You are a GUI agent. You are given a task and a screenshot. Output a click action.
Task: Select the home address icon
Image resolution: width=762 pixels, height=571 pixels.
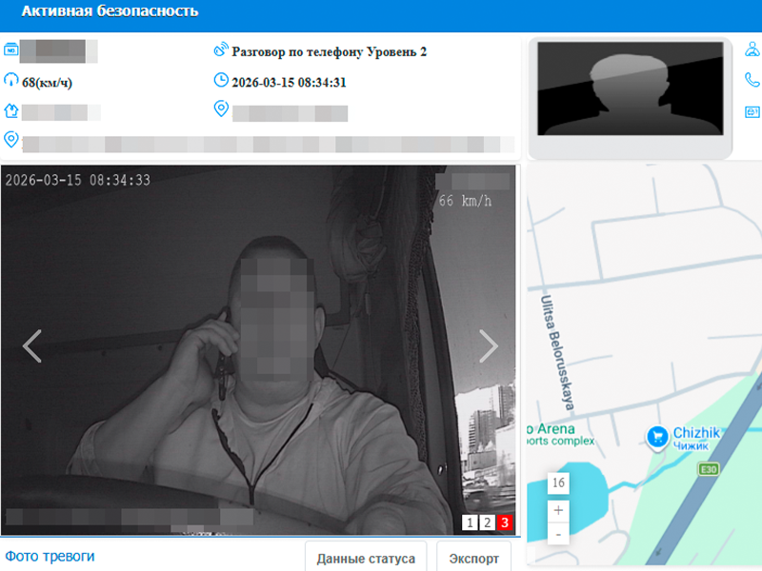10,110
